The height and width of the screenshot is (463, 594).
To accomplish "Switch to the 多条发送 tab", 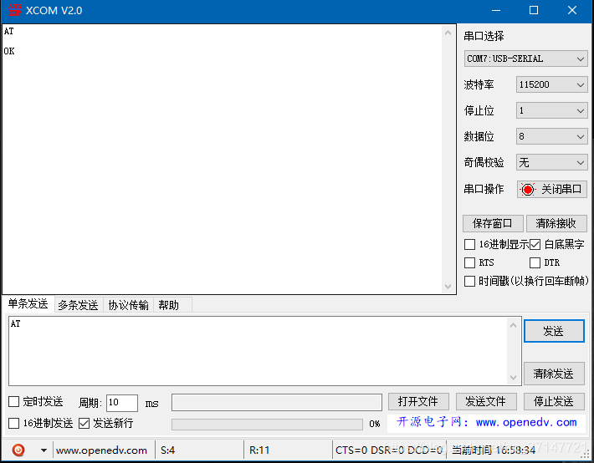I will (x=78, y=305).
